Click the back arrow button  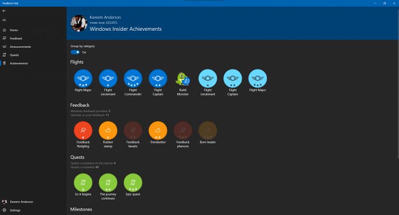click(x=4, y=11)
